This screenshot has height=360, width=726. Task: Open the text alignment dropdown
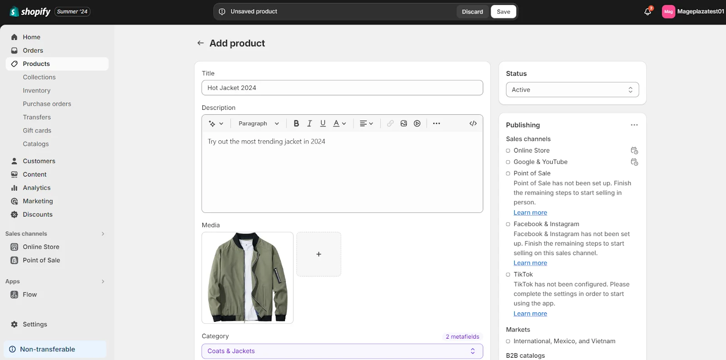pos(366,123)
